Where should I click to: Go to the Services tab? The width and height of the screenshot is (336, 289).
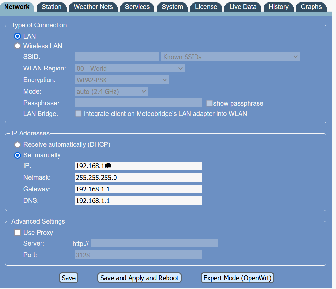tap(137, 7)
